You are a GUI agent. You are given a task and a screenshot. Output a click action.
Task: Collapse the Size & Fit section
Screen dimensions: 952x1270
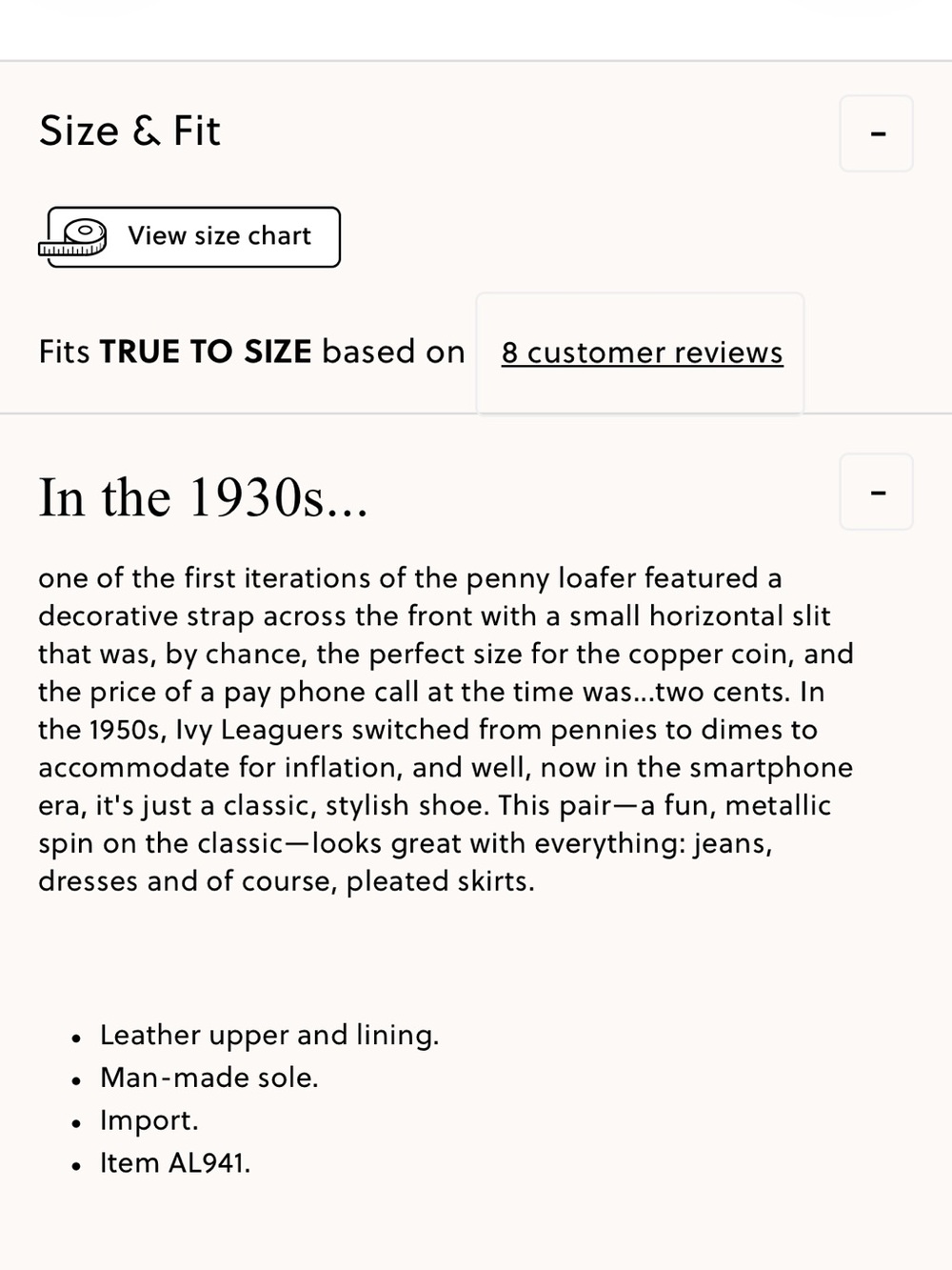[876, 133]
